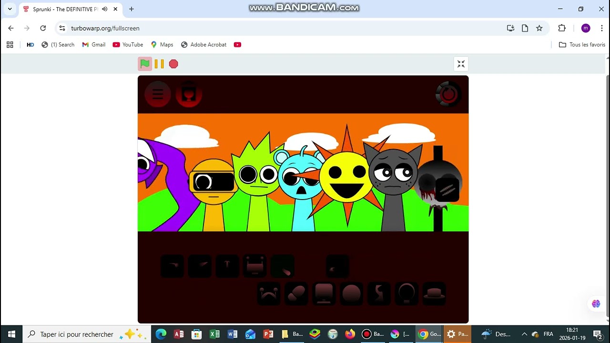The image size is (610, 343).
Task: Open the Chrome three-dot menu
Action: 602,28
